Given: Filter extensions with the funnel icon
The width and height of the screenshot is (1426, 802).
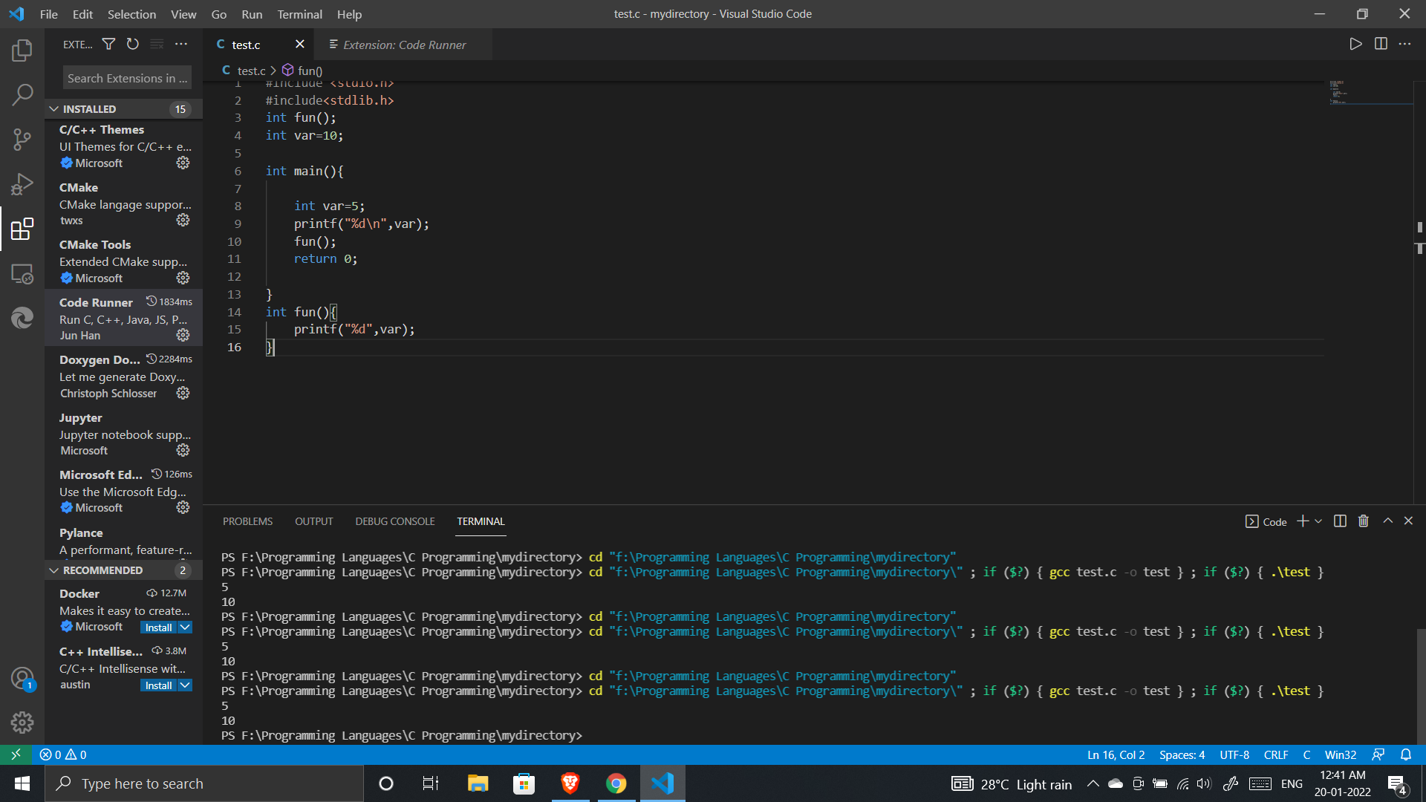Looking at the screenshot, I should [108, 45].
